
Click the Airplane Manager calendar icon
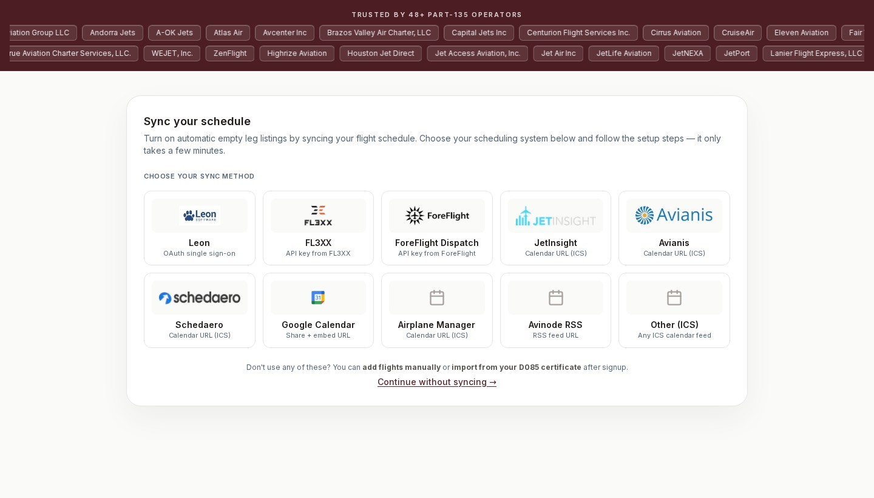click(437, 298)
